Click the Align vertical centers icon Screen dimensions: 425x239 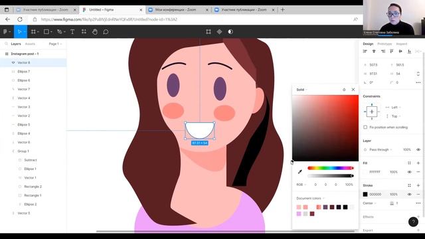click(x=400, y=51)
